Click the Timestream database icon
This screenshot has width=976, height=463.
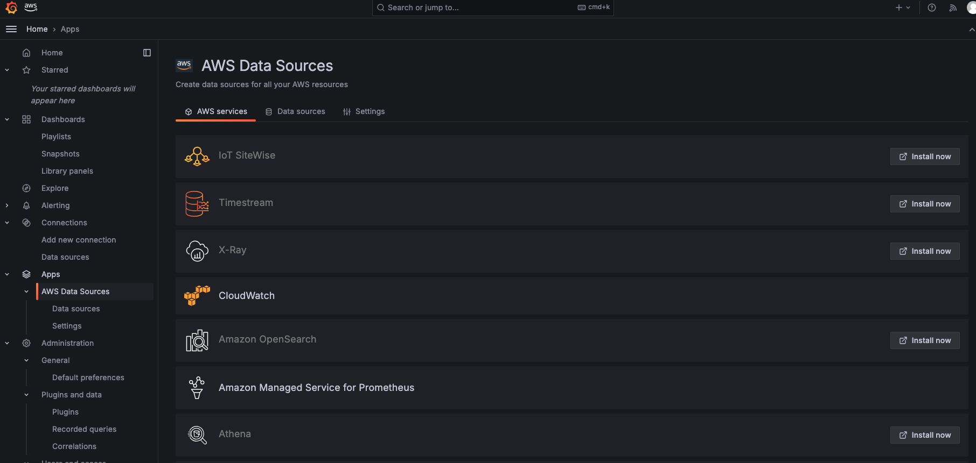(x=197, y=204)
